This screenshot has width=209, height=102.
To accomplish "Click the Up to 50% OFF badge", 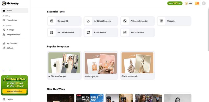I will tap(175, 3).
